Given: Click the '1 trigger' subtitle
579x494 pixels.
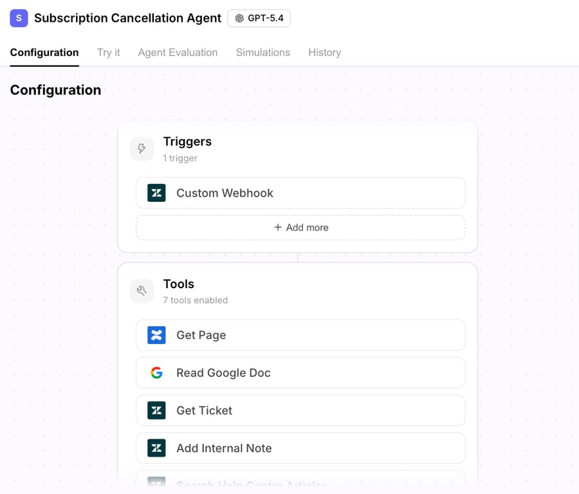Looking at the screenshot, I should point(180,158).
